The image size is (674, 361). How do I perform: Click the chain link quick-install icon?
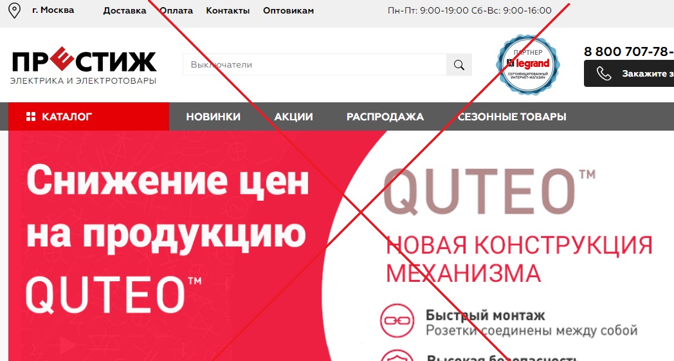coord(397,320)
